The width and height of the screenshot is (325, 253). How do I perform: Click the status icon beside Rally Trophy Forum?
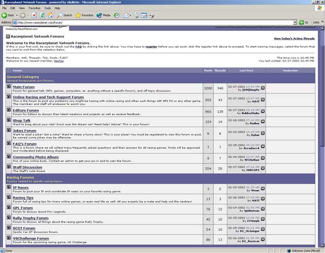pos(9,217)
